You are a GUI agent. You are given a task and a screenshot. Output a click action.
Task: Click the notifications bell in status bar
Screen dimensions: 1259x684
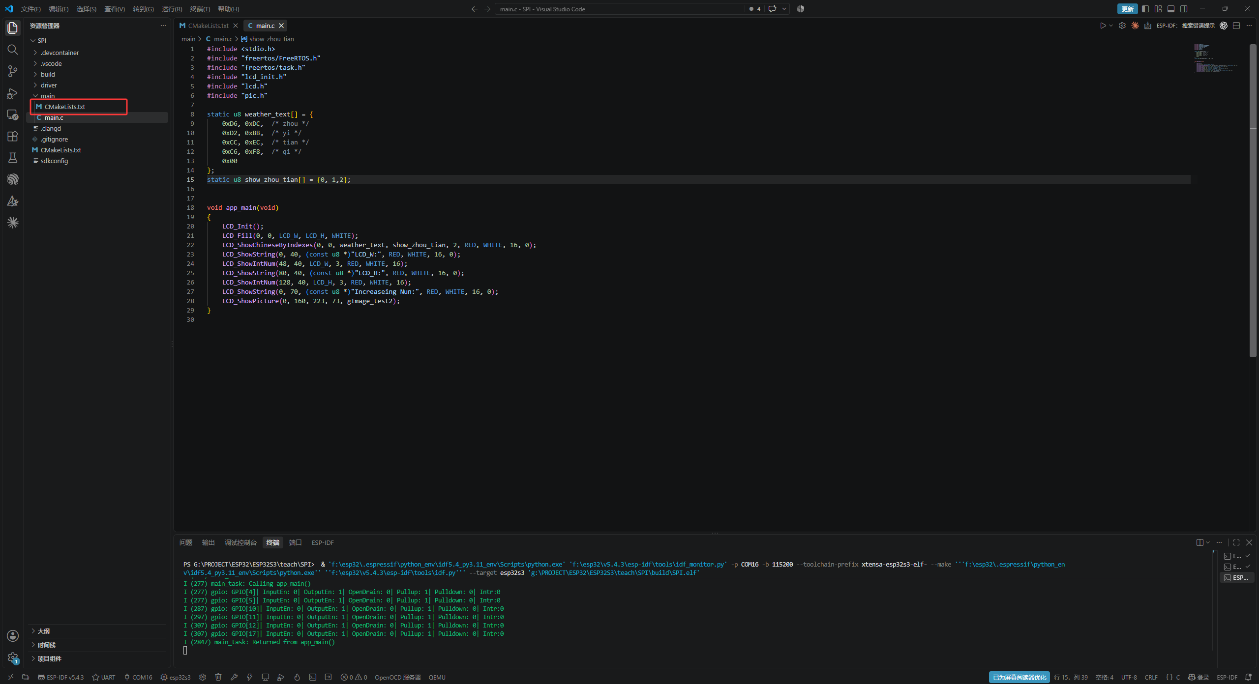1248,677
